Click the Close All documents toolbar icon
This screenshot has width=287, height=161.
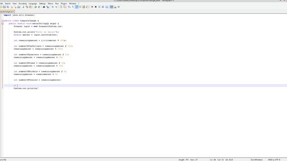(x=15, y=7)
